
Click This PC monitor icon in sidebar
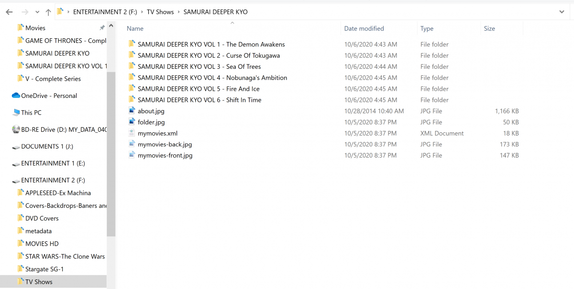(x=16, y=113)
